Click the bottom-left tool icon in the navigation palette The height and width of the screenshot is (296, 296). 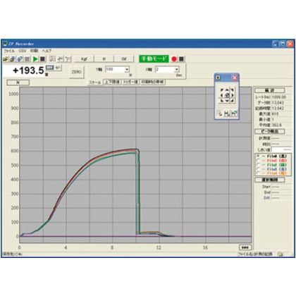point(220,113)
